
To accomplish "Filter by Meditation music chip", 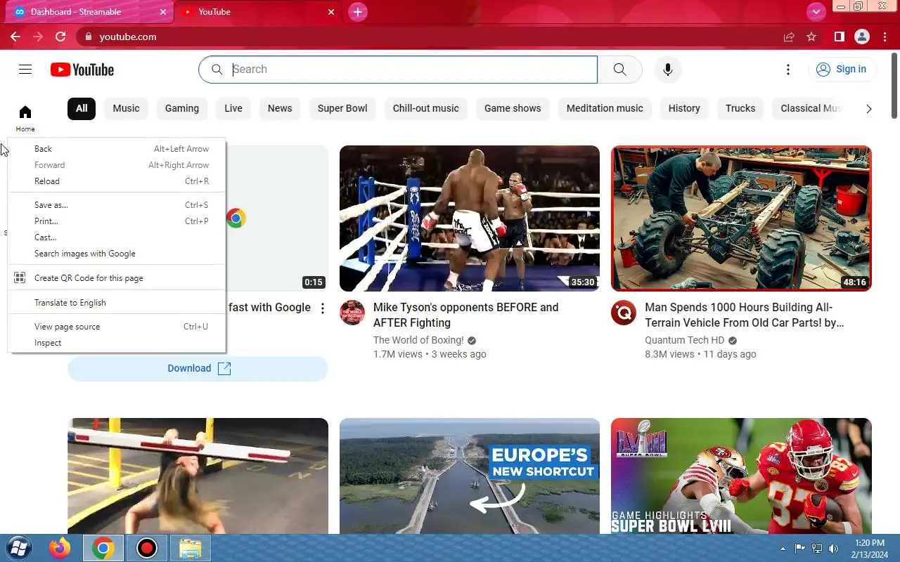I will 605,108.
